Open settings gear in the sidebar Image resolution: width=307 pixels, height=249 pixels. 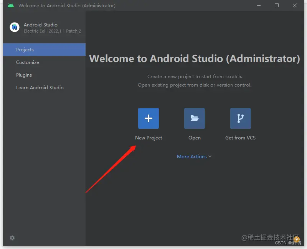(12, 238)
